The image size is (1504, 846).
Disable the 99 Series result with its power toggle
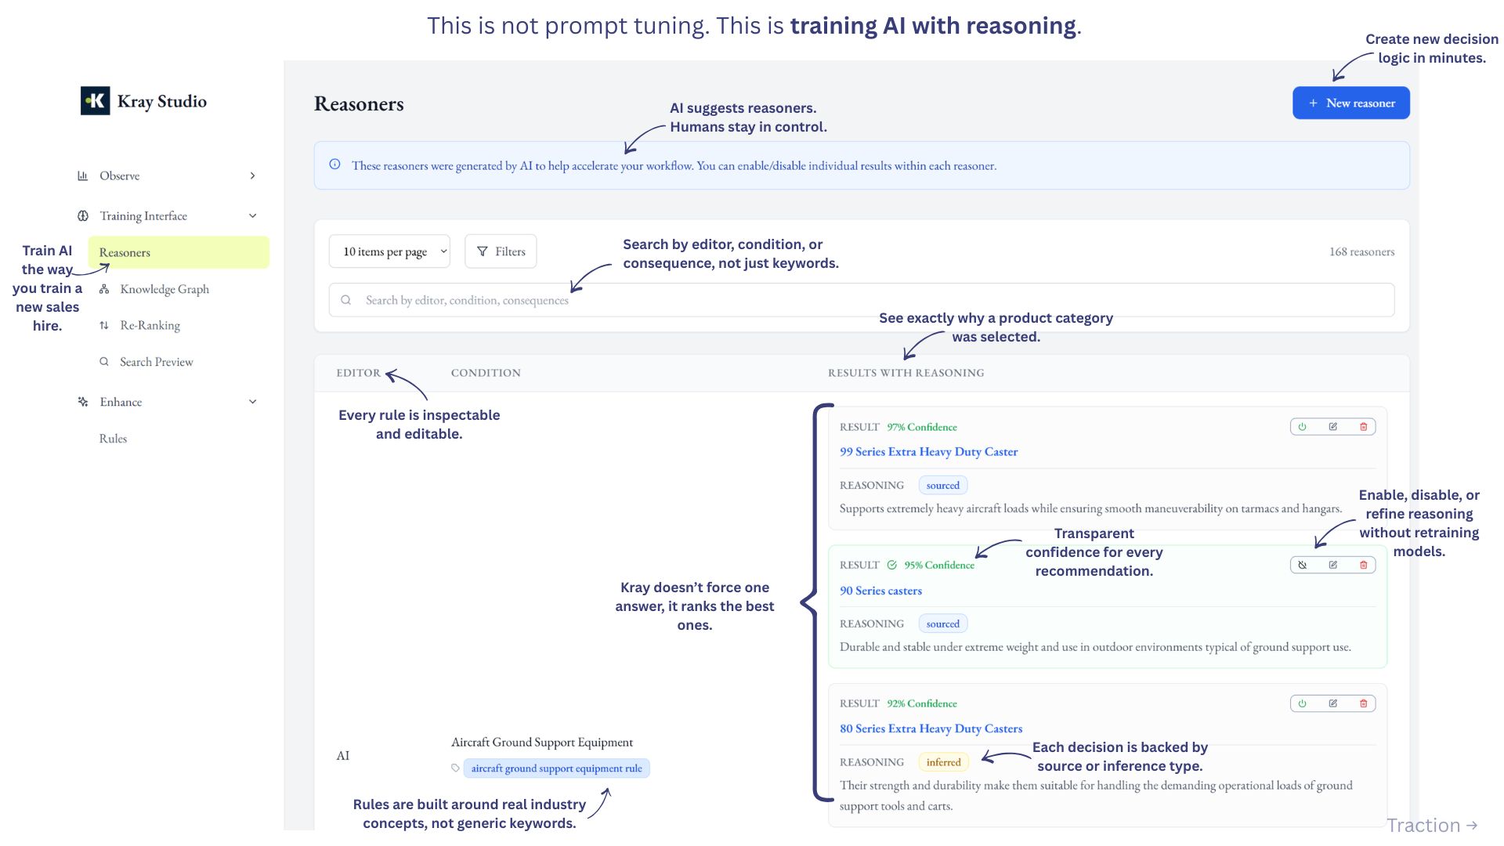pyautogui.click(x=1302, y=426)
